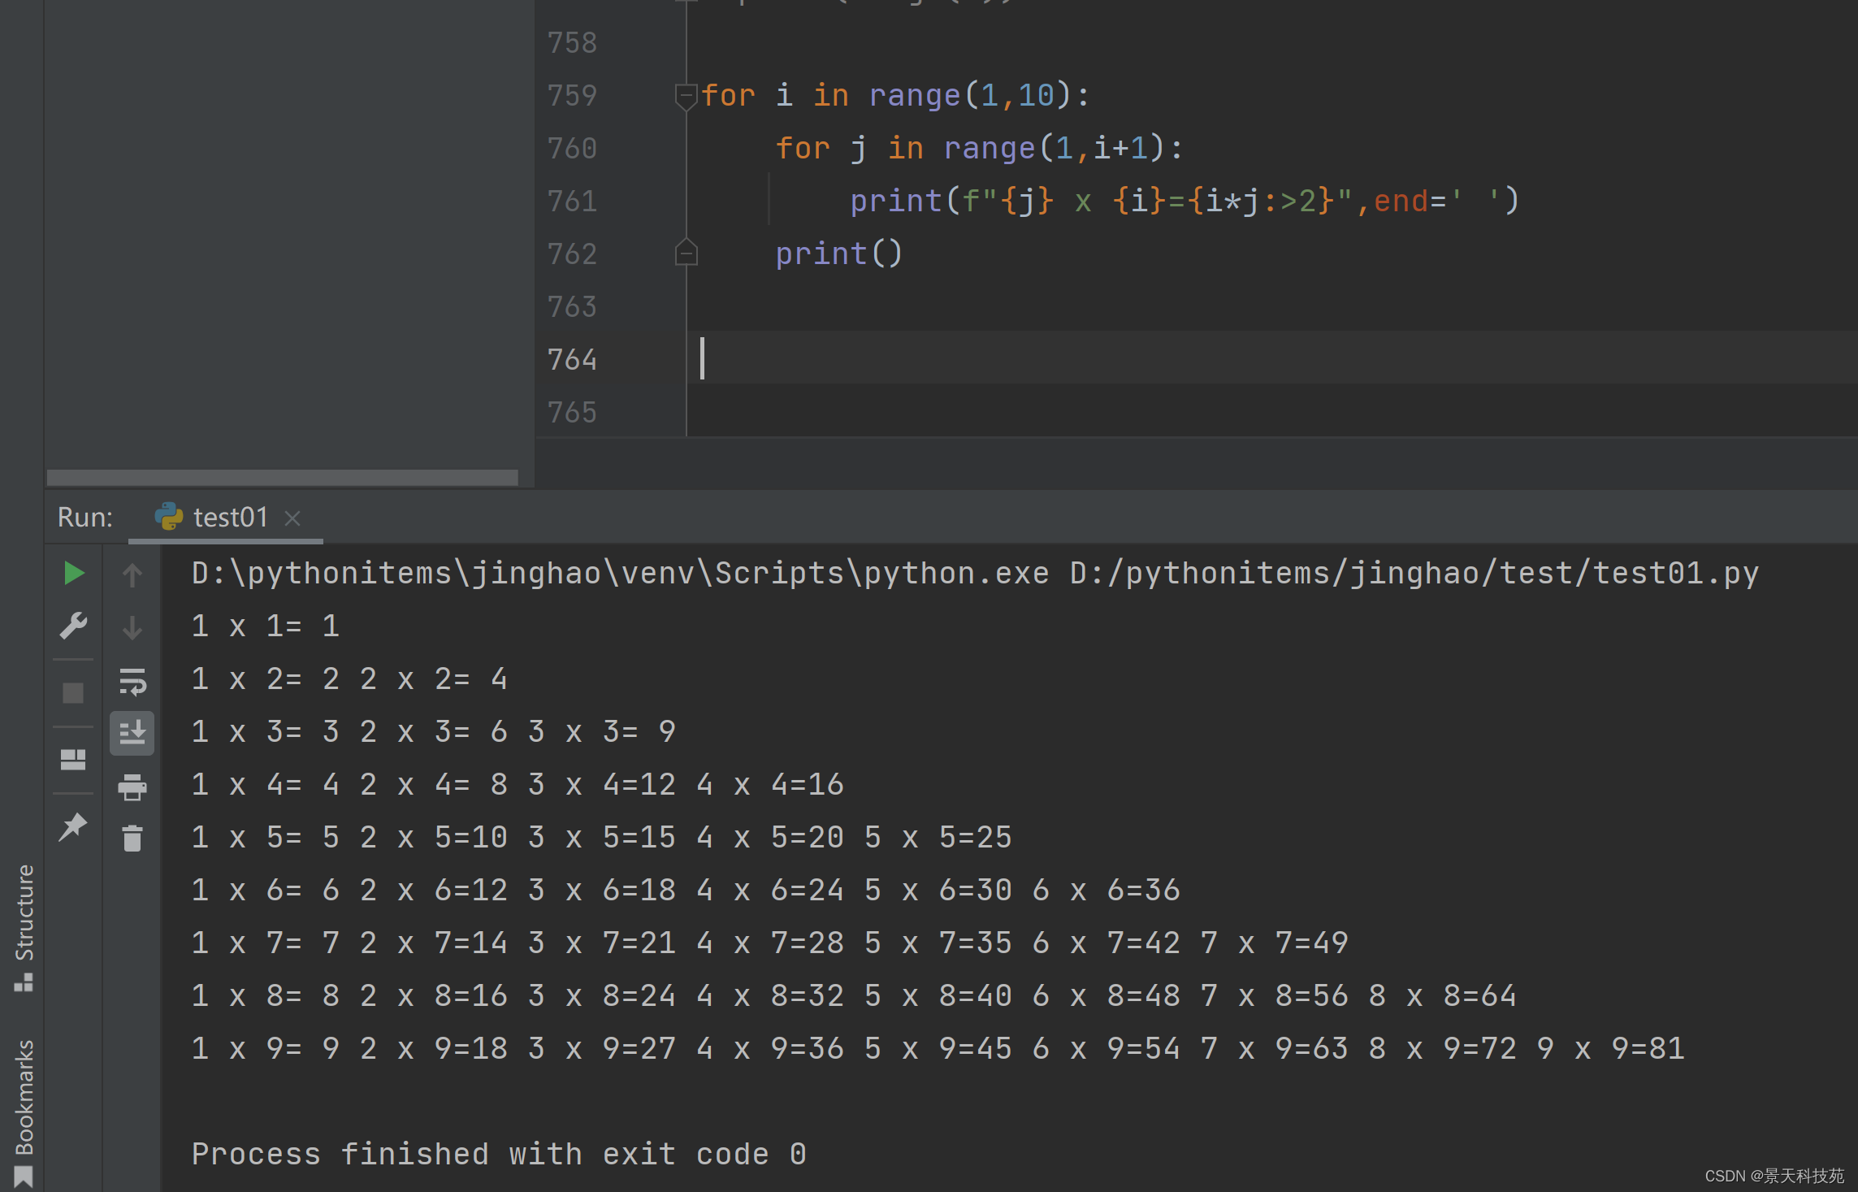The image size is (1858, 1192).
Task: Open run configuration wrench icon
Action: (74, 626)
